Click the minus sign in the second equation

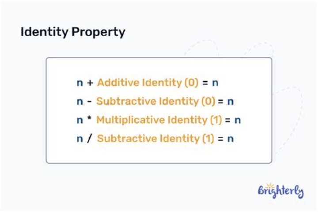(x=89, y=102)
